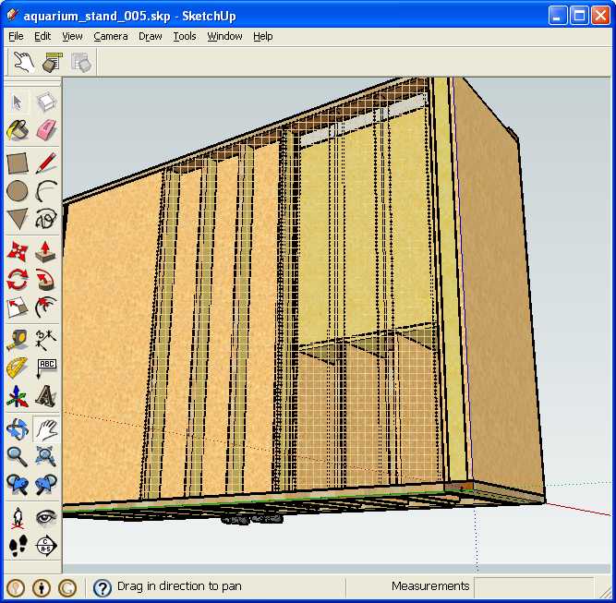This screenshot has height=603, width=616.
Task: Click the 'Measurements' label
Action: (x=430, y=586)
